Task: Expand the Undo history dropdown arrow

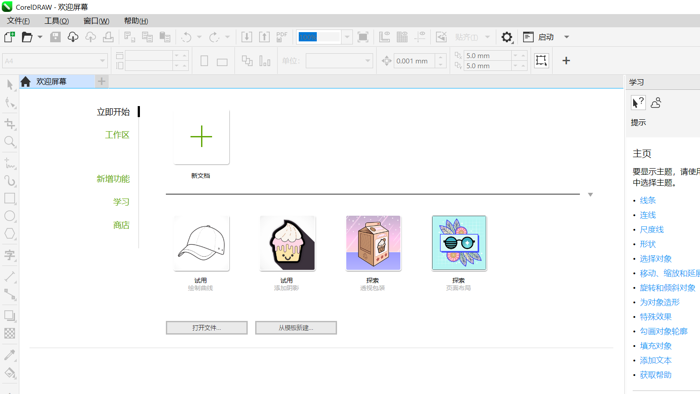Action: (199, 37)
